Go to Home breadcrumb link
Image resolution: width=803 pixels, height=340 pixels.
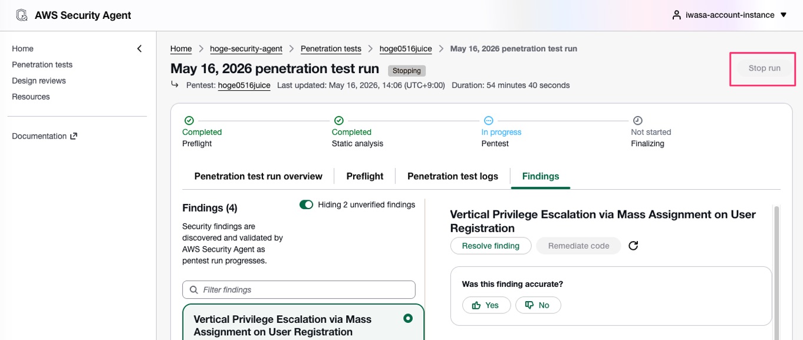pyautogui.click(x=181, y=49)
